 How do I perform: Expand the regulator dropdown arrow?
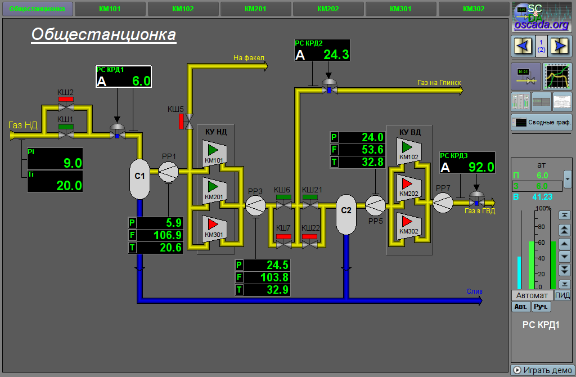click(x=568, y=179)
